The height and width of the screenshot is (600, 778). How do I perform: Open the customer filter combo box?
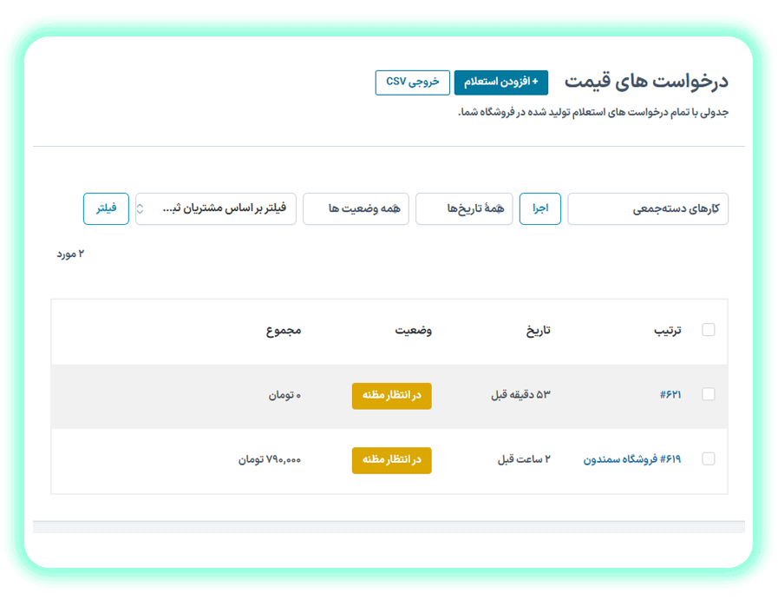coord(216,208)
